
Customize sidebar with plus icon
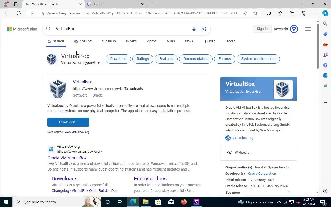[325, 103]
